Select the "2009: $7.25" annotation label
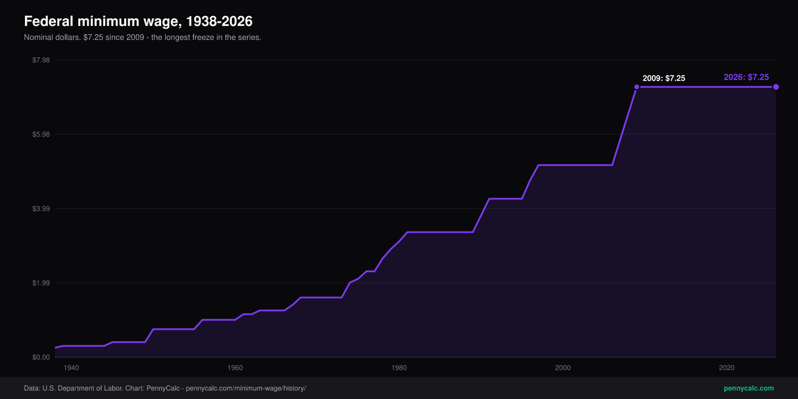This screenshot has width=798, height=399. [664, 78]
